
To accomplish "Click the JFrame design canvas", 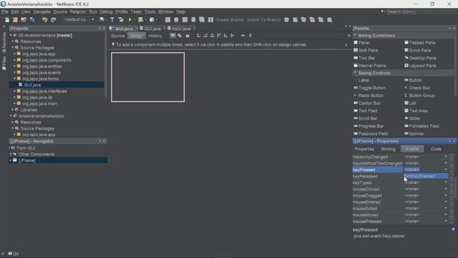I will pos(148,77).
